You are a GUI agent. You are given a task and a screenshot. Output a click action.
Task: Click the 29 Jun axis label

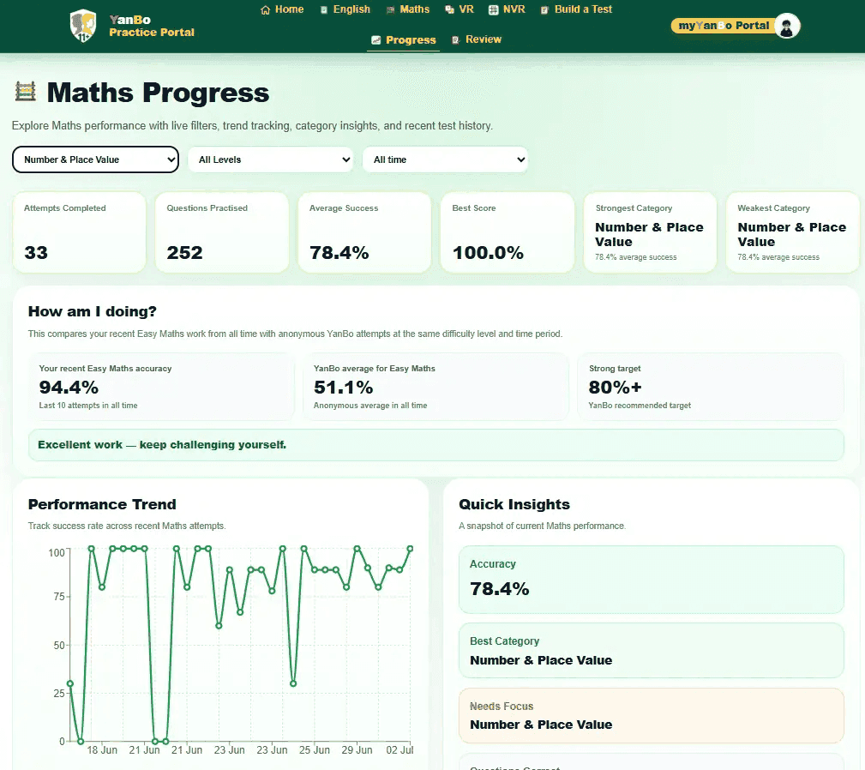coord(357,750)
